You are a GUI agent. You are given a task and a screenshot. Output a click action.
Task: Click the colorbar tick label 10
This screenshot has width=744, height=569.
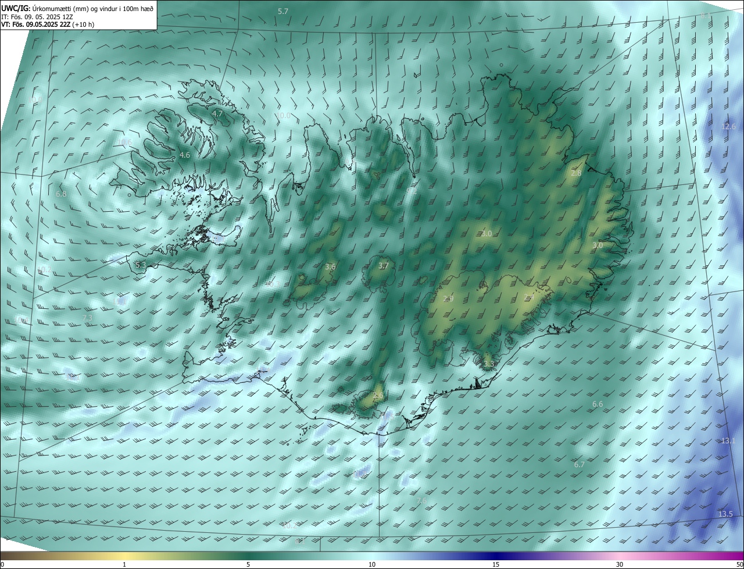click(372, 564)
